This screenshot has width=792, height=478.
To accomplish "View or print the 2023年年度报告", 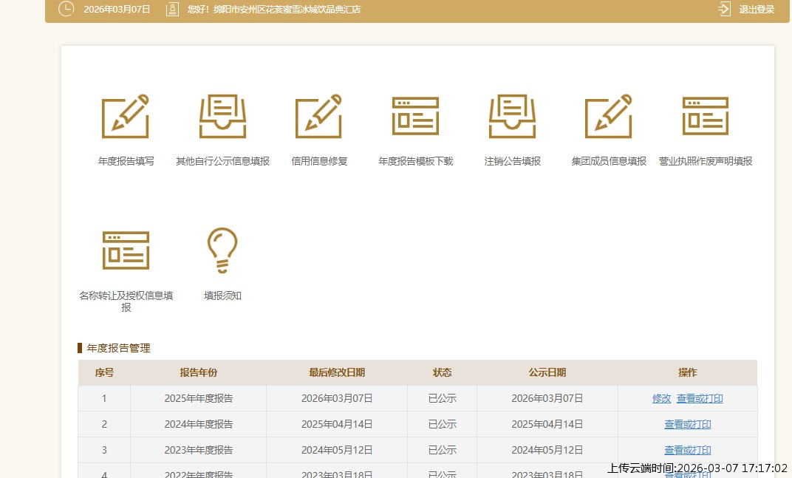I will pyautogui.click(x=687, y=450).
